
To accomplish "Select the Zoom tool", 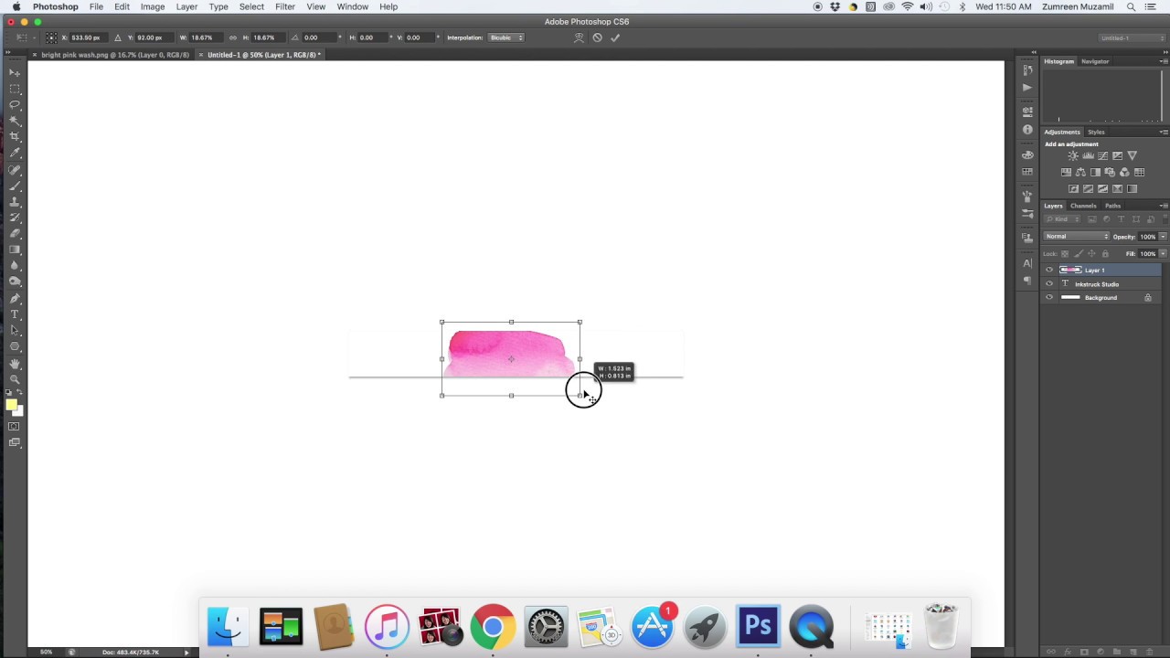I will (x=15, y=375).
